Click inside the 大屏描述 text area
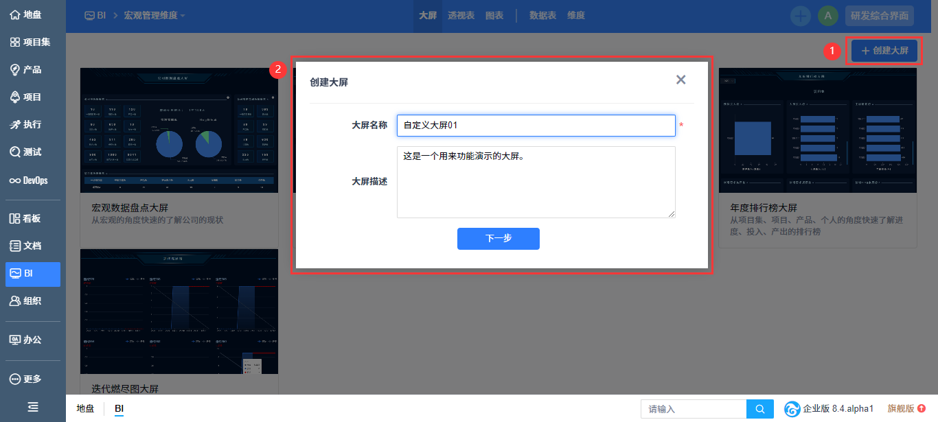Image resolution: width=938 pixels, height=422 pixels. click(536, 182)
